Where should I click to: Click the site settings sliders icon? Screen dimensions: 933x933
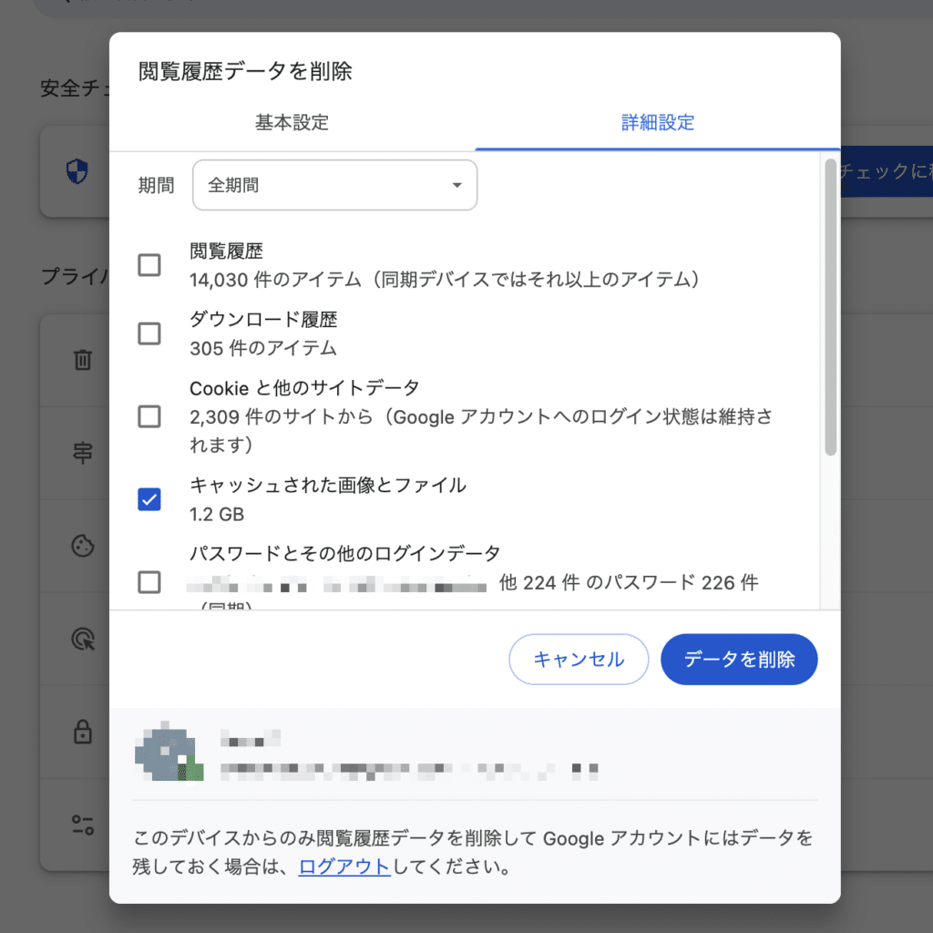click(81, 825)
